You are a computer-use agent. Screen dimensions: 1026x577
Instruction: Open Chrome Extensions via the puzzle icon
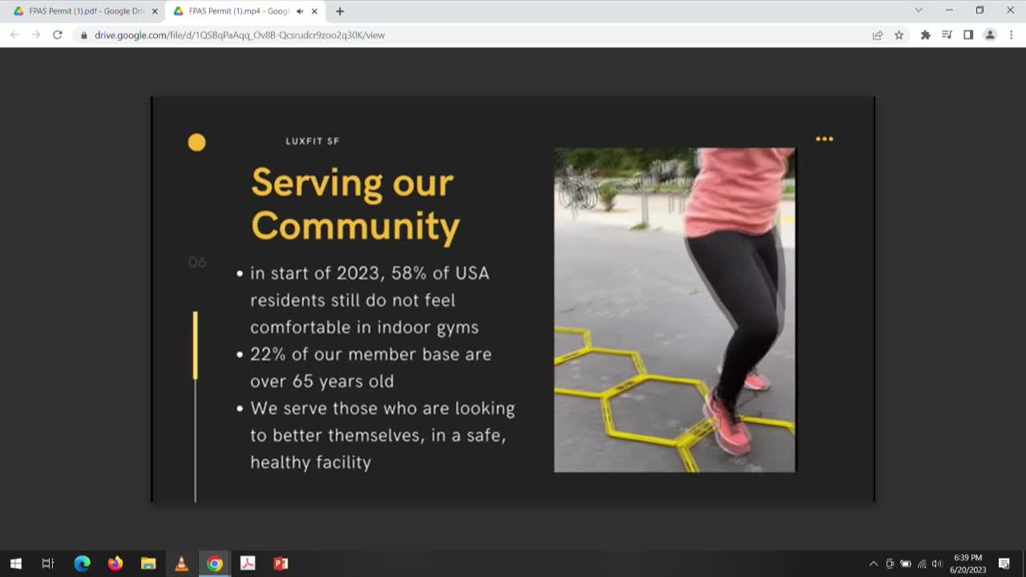tap(925, 35)
